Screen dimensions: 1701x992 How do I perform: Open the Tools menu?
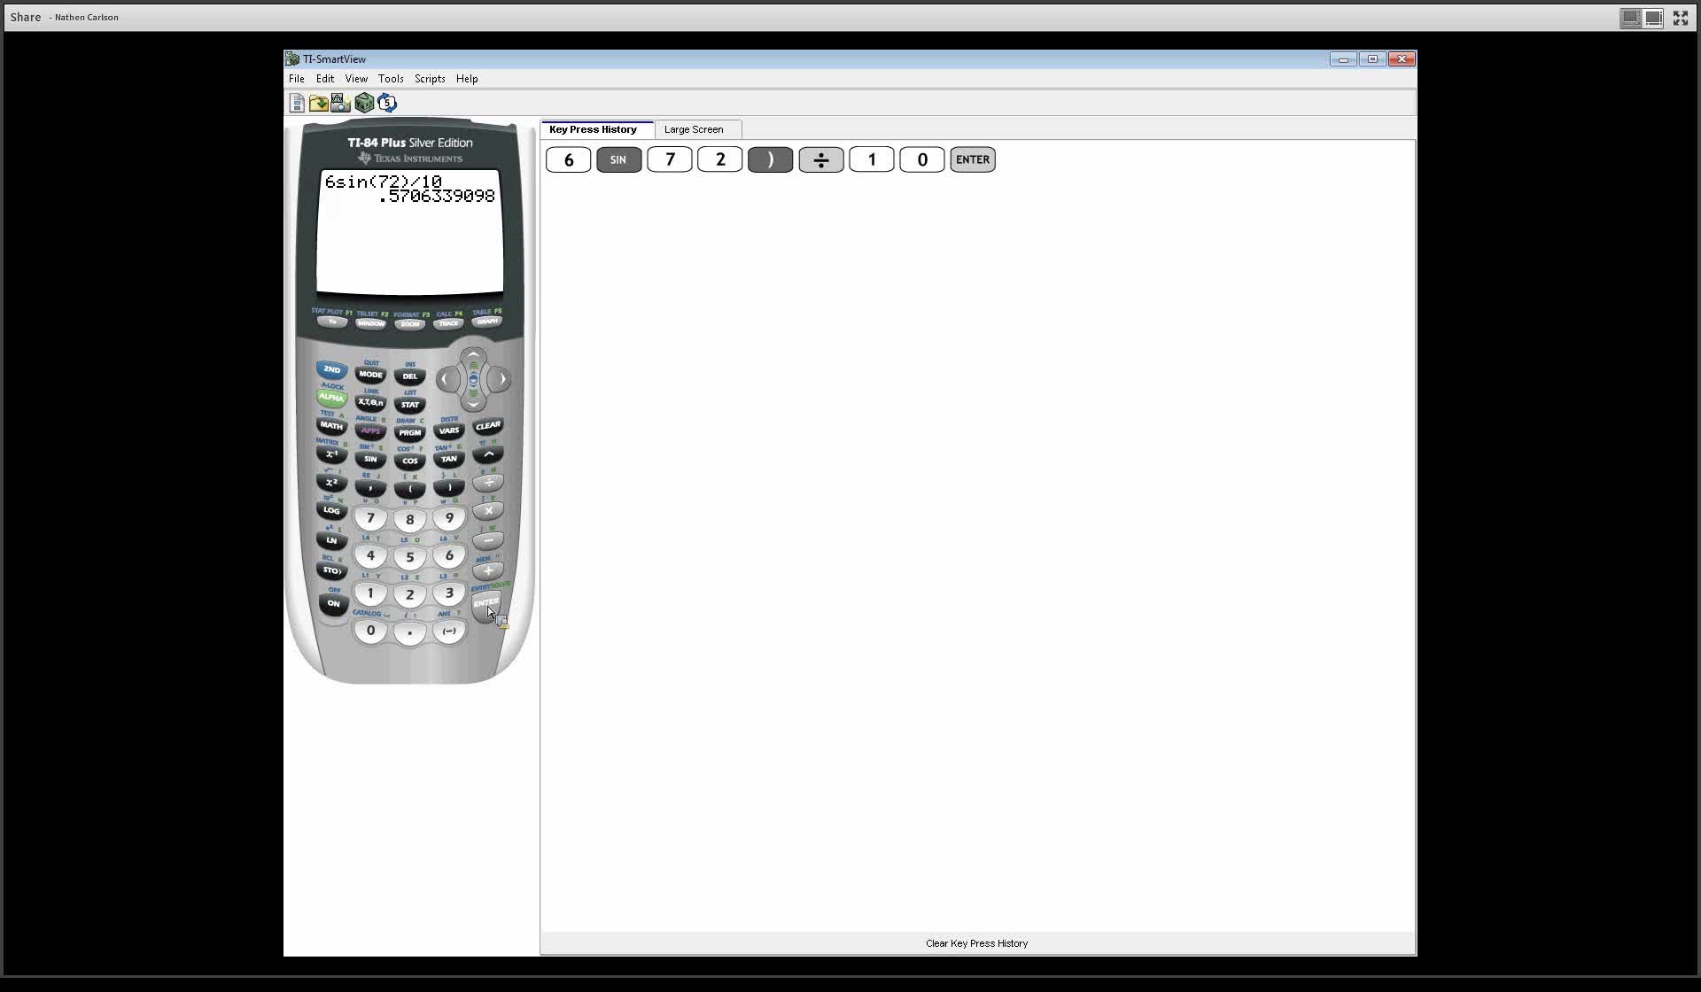point(391,78)
